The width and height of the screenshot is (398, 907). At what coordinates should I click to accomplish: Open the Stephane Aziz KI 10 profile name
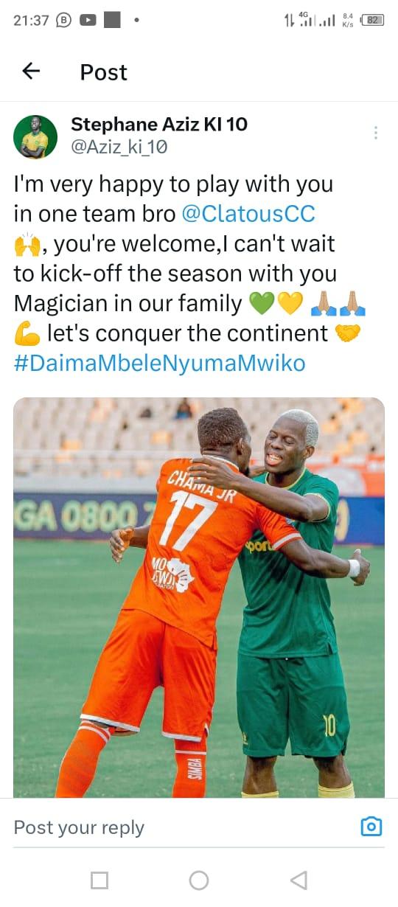point(159,125)
